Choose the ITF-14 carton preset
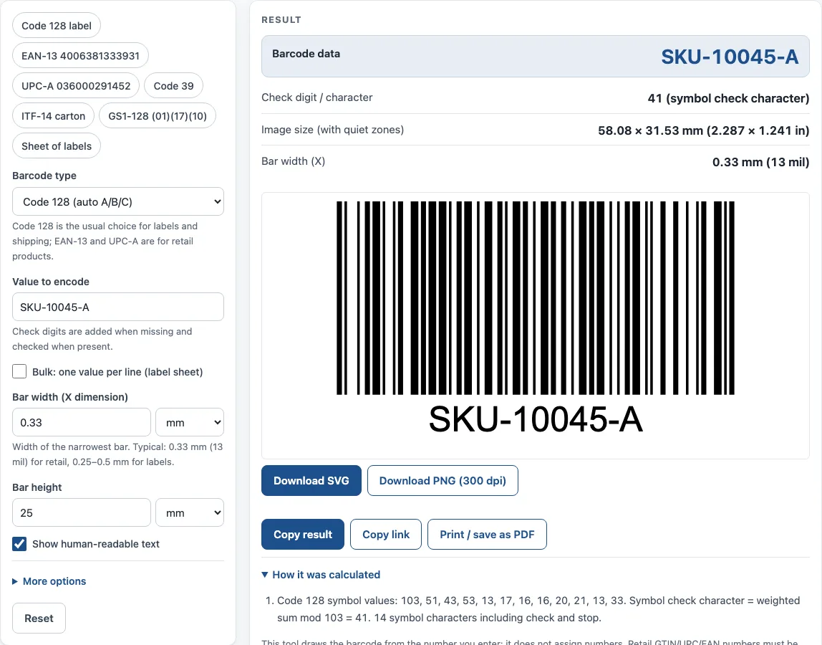The width and height of the screenshot is (822, 645). (x=54, y=116)
